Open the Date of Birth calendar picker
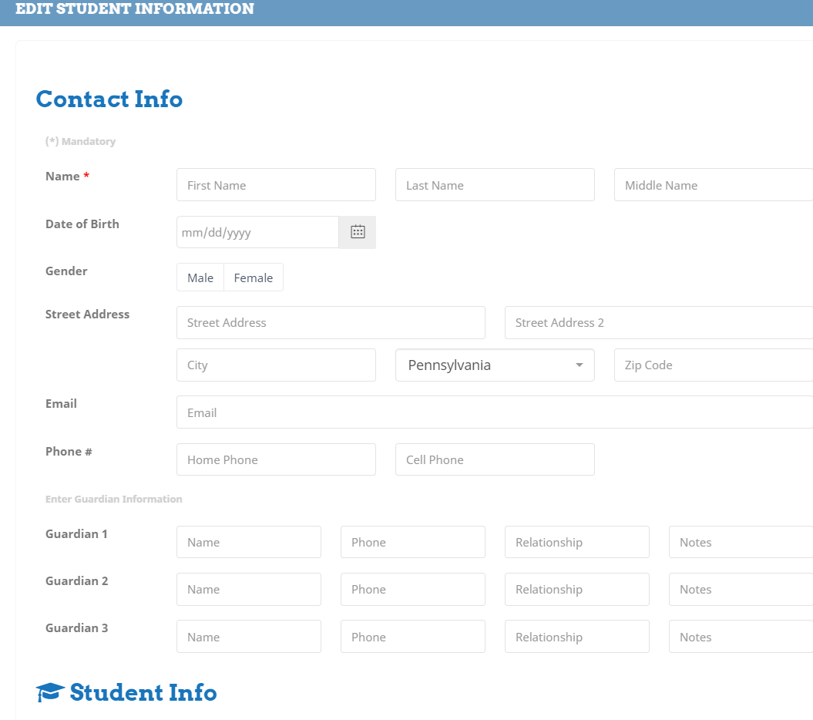 [x=358, y=232]
